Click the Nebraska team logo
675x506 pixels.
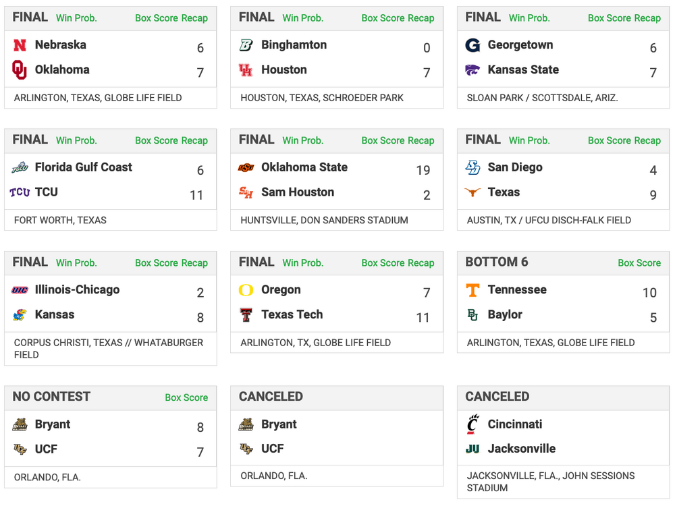(x=20, y=45)
